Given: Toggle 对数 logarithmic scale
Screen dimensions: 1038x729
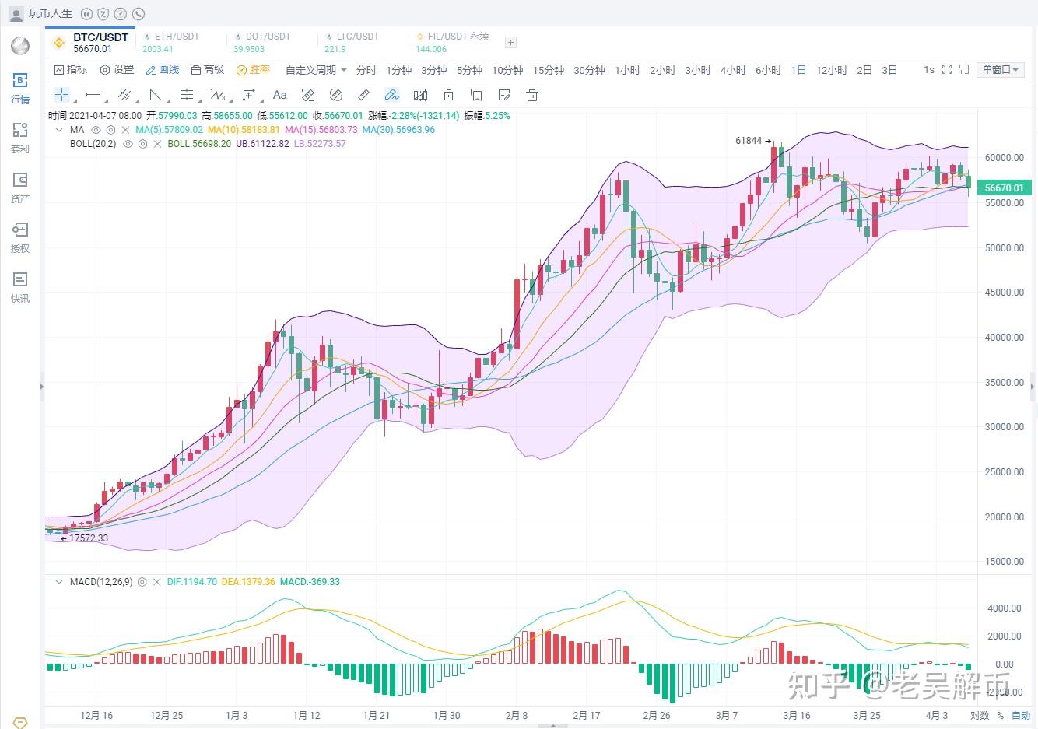Looking at the screenshot, I should [980, 716].
